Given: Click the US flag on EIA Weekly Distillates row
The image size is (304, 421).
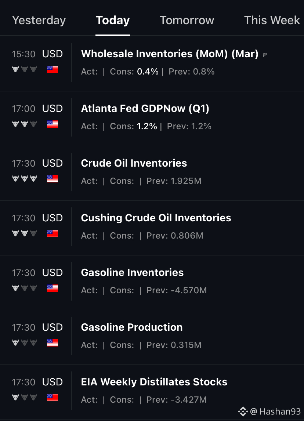Looking at the screenshot, I should pos(53,398).
